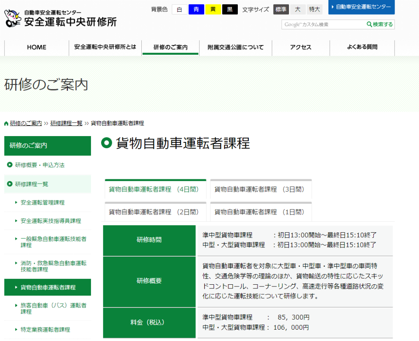
Task: Switch background color to blue 青
Action: (196, 10)
